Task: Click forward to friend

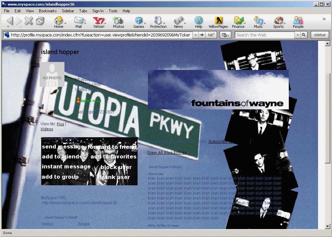Action: pyautogui.click(x=112, y=147)
